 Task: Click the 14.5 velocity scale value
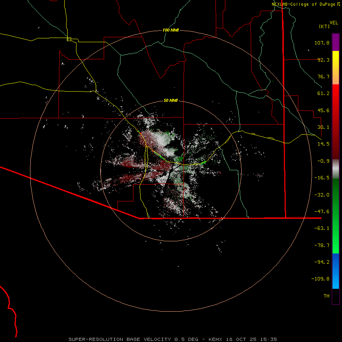(x=323, y=144)
